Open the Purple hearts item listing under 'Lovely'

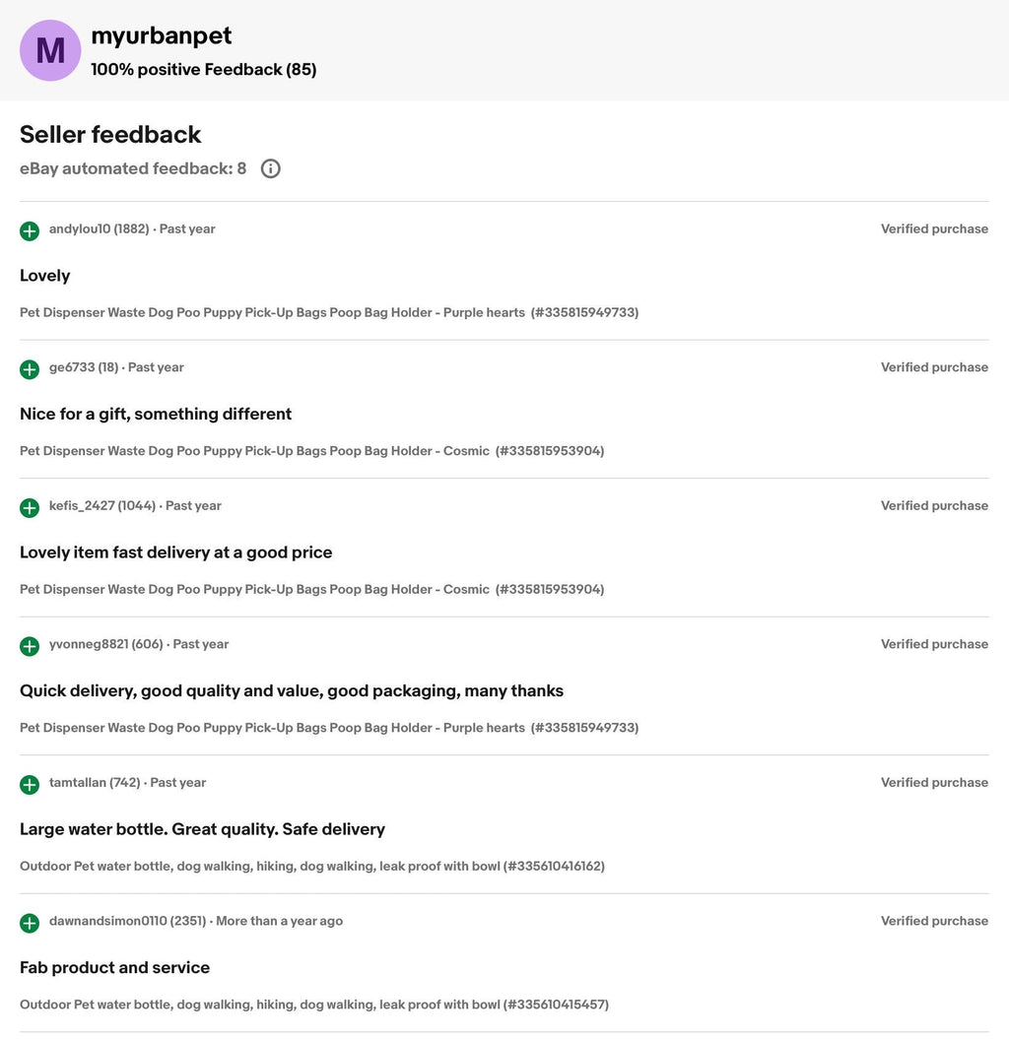click(x=329, y=313)
